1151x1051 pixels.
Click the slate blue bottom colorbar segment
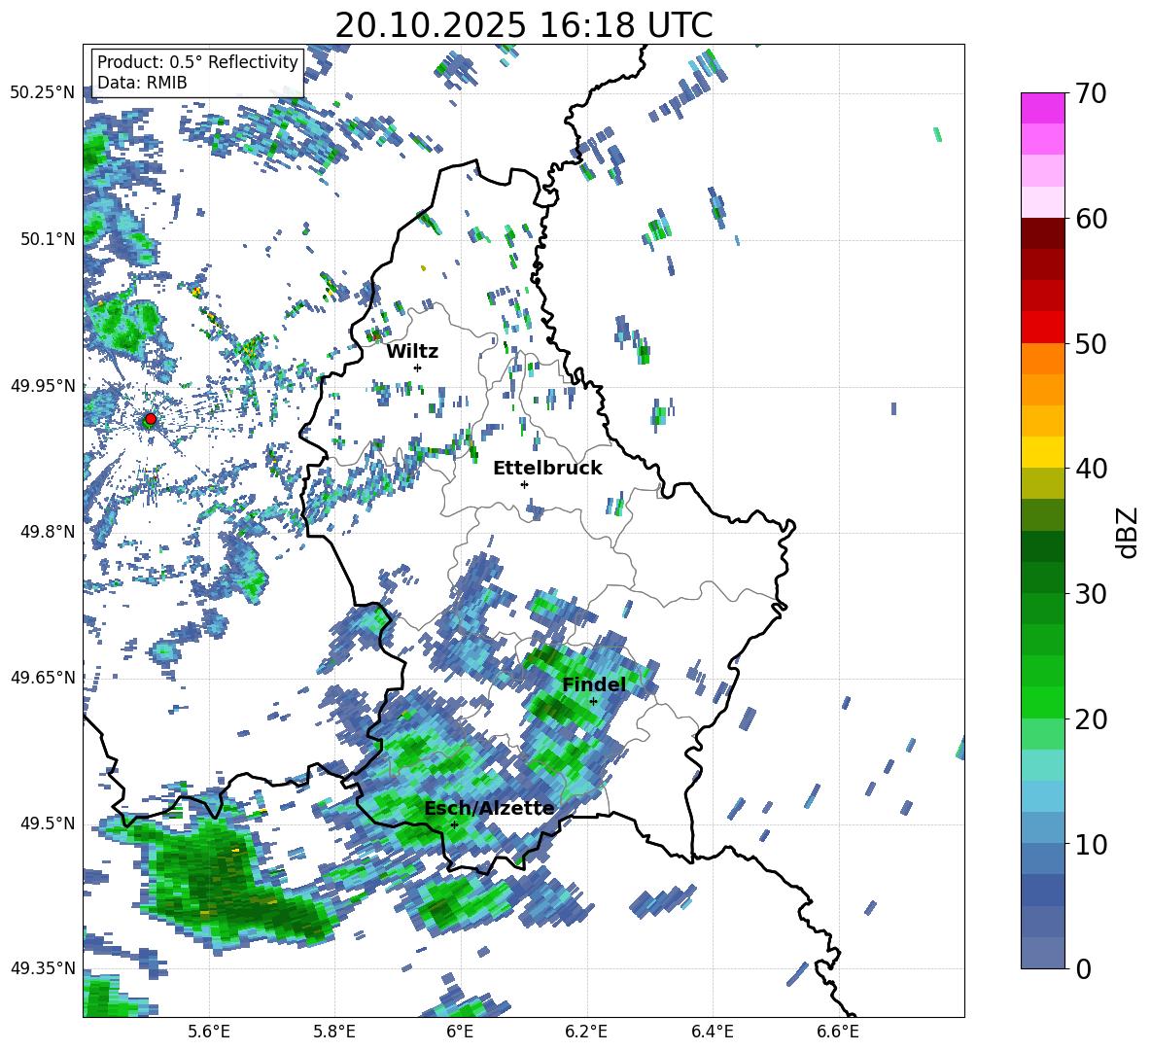click(1042, 953)
